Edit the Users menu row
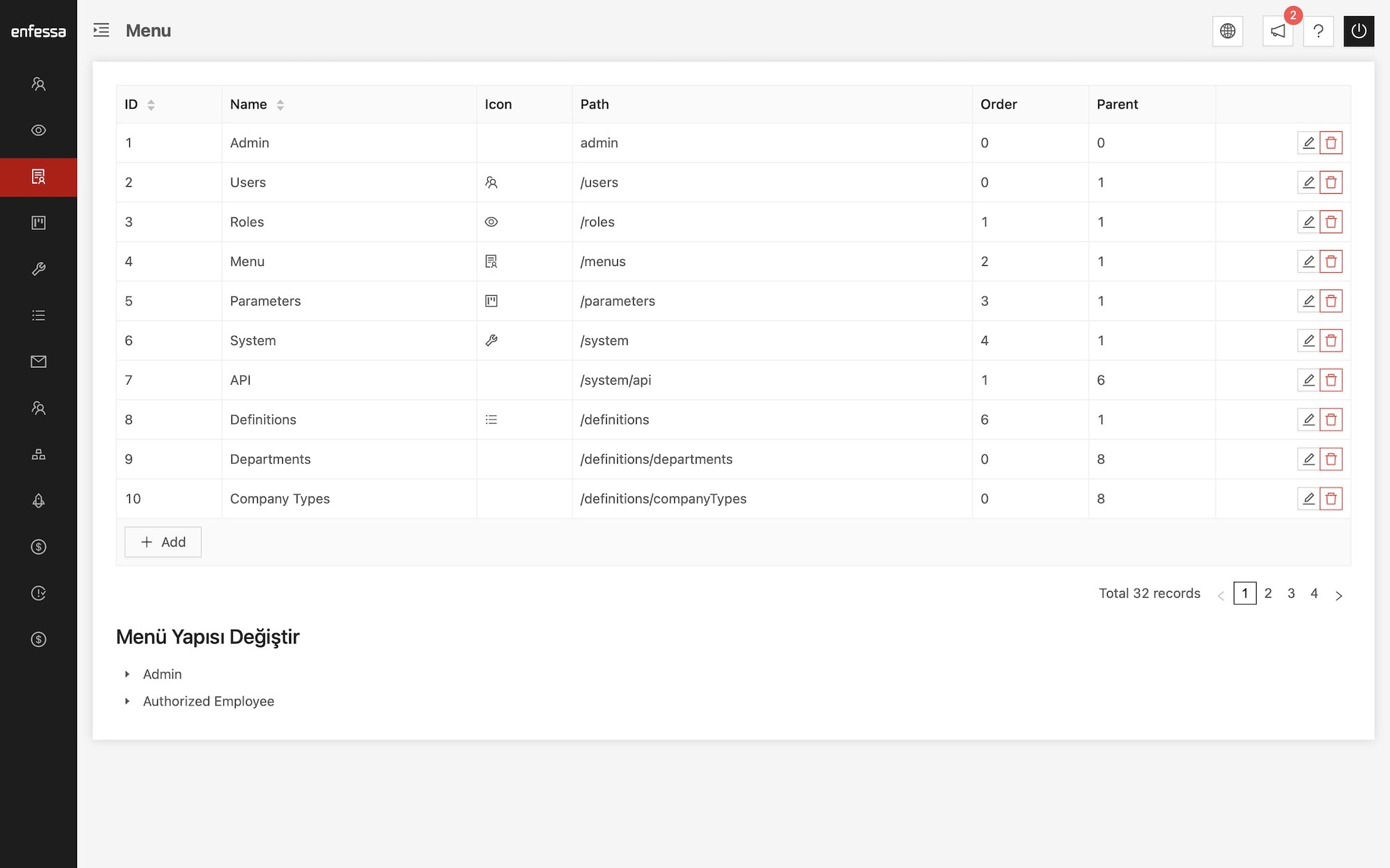Image resolution: width=1390 pixels, height=868 pixels. (1308, 182)
